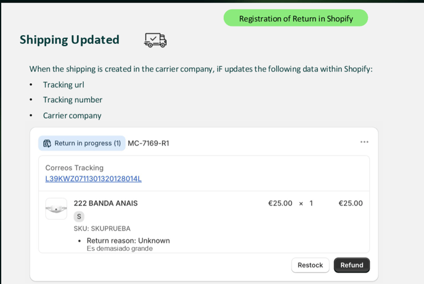This screenshot has height=284, width=424.
Task: Click the Correos Tracking label
Action: [75, 168]
